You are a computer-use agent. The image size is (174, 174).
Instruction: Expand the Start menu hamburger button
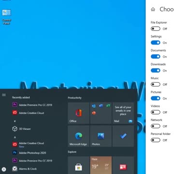4,95
